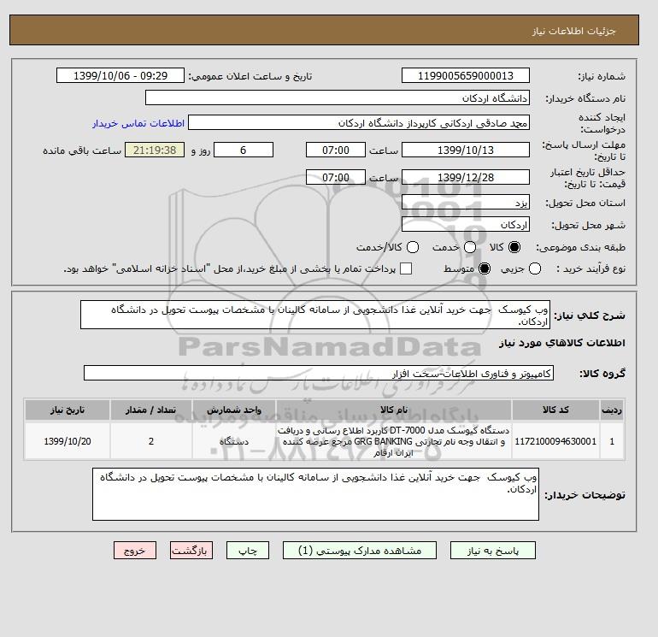Screen dimensions: 658x637
Task: Click the تاریخ نیاز column header
Action: (68, 410)
